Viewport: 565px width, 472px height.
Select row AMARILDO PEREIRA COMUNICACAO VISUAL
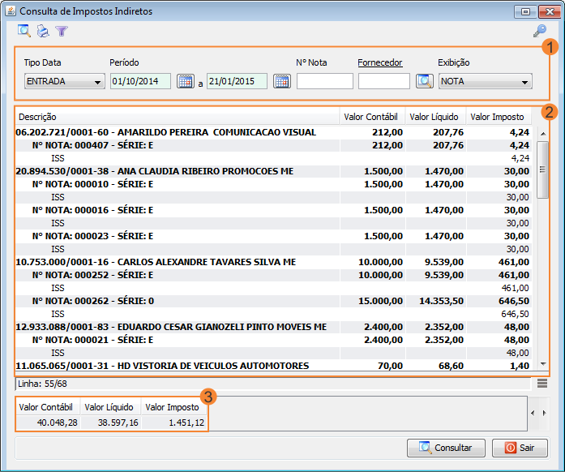coord(273,132)
